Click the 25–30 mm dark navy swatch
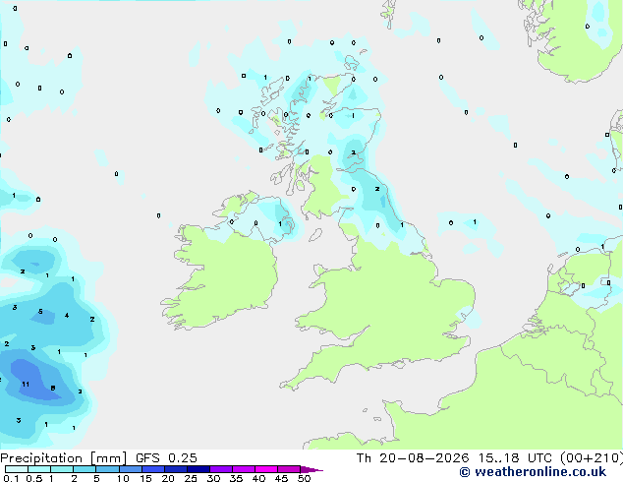623x482 pixels. point(198,469)
